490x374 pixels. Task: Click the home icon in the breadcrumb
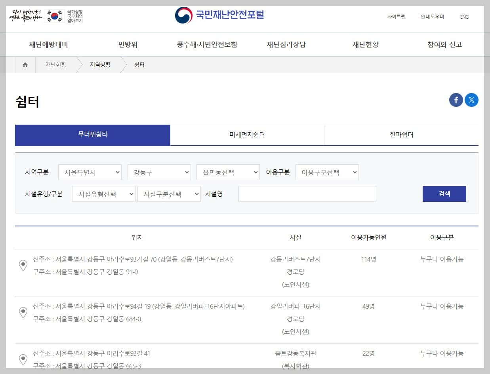pyautogui.click(x=25, y=65)
